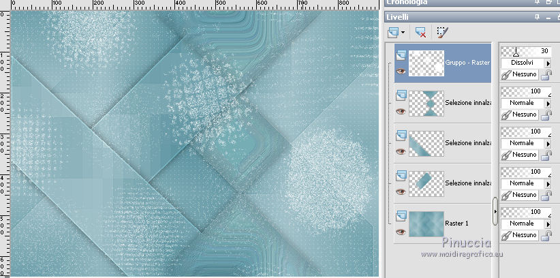Screen dimensions: 560x278
Task: Click layer type icon of Gruppo - Raster layer
Action: click(401, 55)
